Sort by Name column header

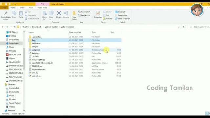(31, 32)
